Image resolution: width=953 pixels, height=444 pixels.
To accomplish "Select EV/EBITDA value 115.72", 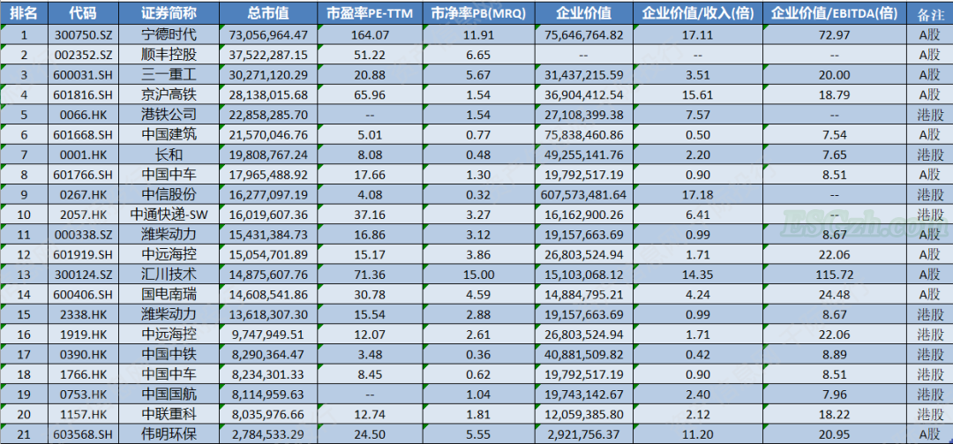I will point(834,275).
